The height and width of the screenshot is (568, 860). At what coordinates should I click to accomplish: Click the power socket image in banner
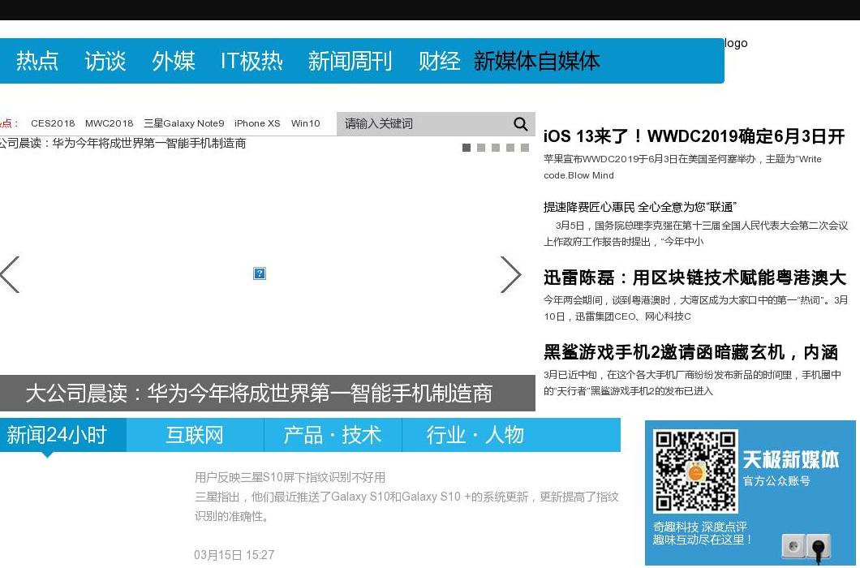click(x=806, y=547)
